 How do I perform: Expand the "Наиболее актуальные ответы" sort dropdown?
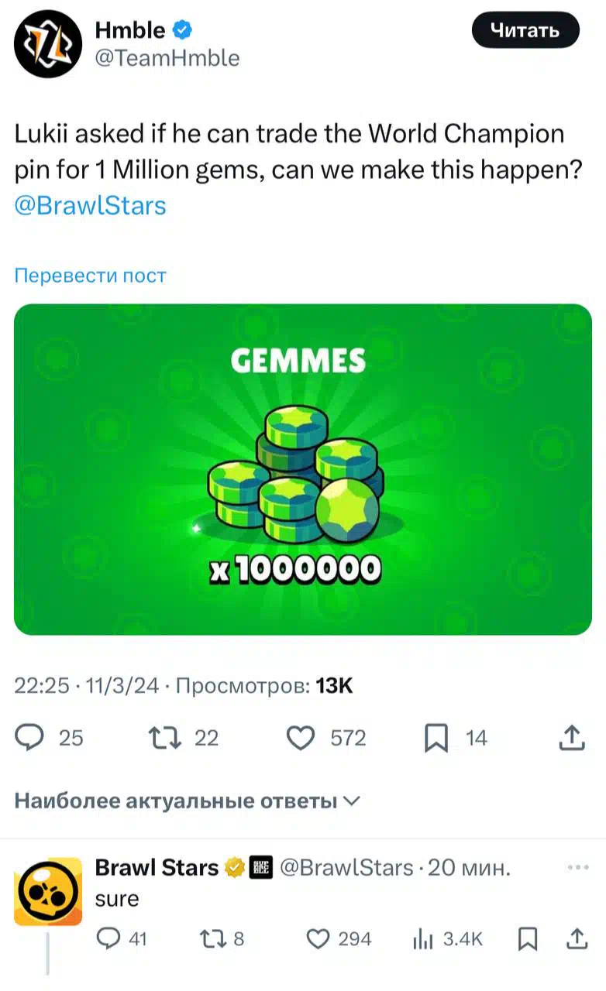pyautogui.click(x=188, y=801)
